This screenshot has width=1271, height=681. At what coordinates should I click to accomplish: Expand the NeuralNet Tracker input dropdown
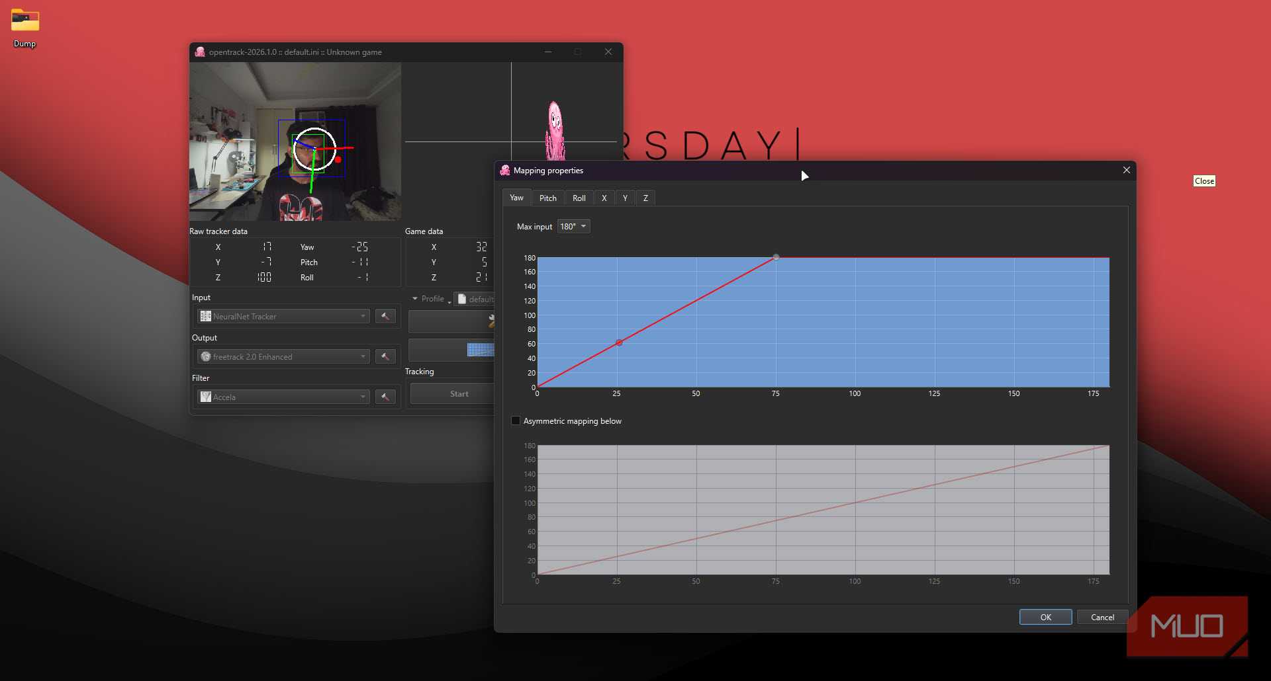point(283,316)
